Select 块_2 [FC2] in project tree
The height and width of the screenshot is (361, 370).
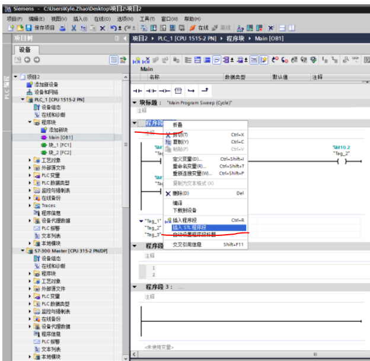click(x=60, y=152)
